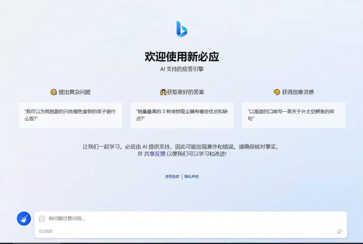The height and width of the screenshot is (244, 363).
Task: Click the broom new topic button
Action: (x=24, y=218)
